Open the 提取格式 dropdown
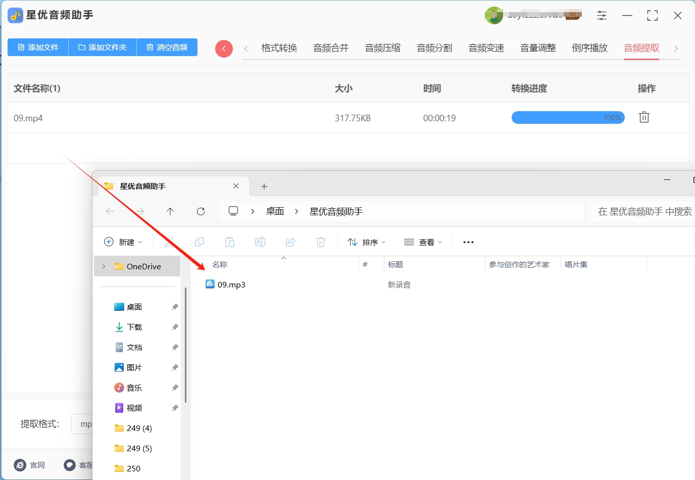The image size is (695, 480). pos(82,424)
